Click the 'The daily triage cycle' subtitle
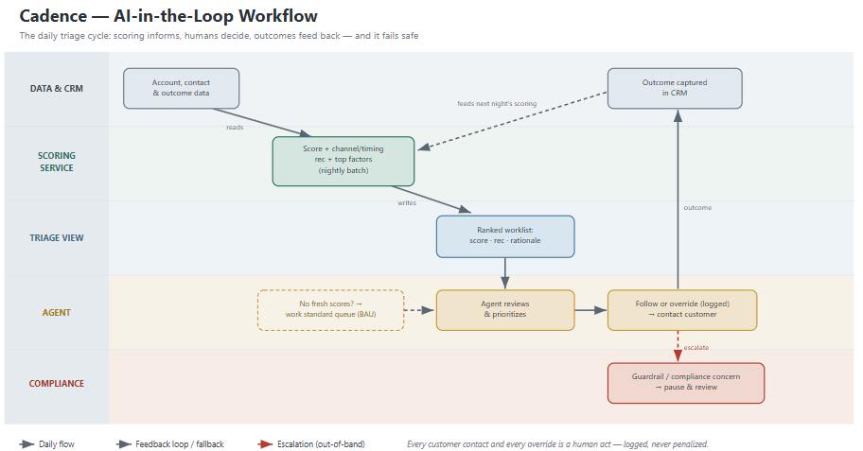Image resolution: width=863 pixels, height=451 pixels. pyautogui.click(x=219, y=36)
